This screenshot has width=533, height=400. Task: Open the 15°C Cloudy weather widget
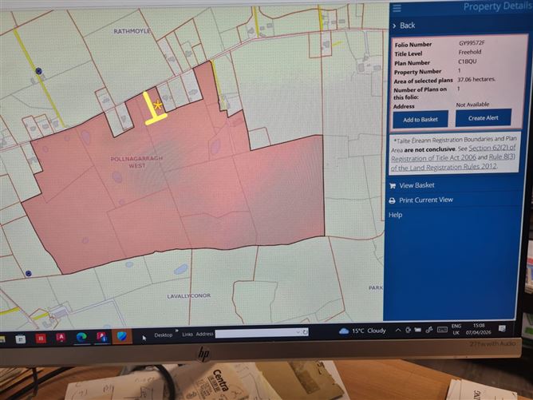point(362,331)
